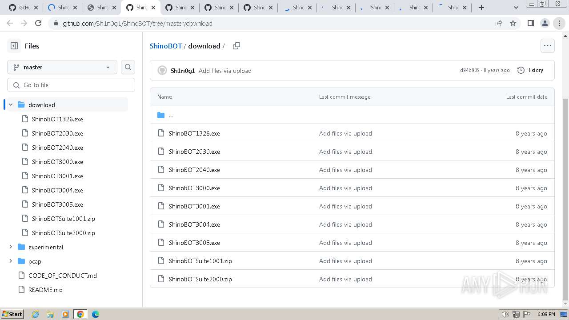Copy the path using the copy icon
Image resolution: width=569 pixels, height=320 pixels.
pos(236,46)
